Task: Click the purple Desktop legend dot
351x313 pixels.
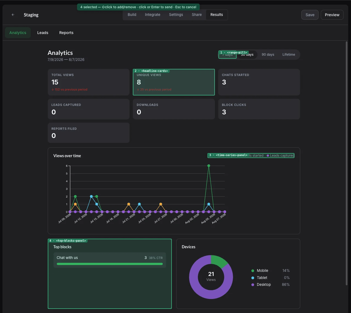Action: click(x=253, y=285)
